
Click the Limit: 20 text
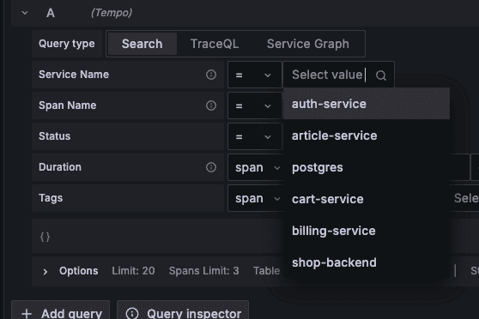click(133, 271)
